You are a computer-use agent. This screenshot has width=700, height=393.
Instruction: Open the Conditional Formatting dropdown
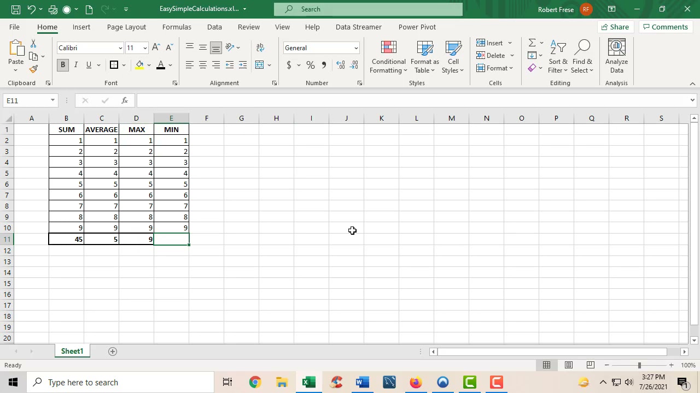[388, 57]
